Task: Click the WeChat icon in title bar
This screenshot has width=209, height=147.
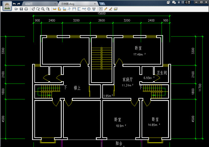Action: [174, 2]
